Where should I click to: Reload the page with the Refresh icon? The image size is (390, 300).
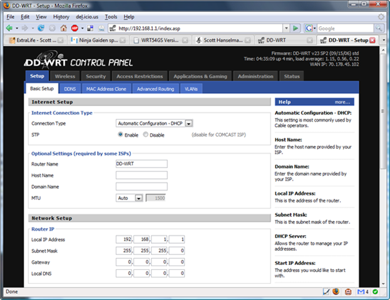tap(41, 28)
